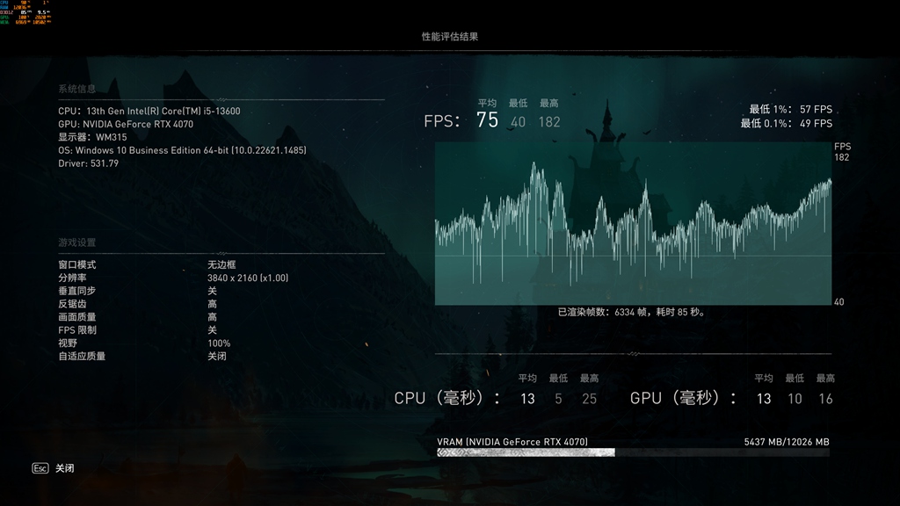Click the 垂直同步 setting label
Image resolution: width=900 pixels, height=506 pixels.
(x=77, y=291)
